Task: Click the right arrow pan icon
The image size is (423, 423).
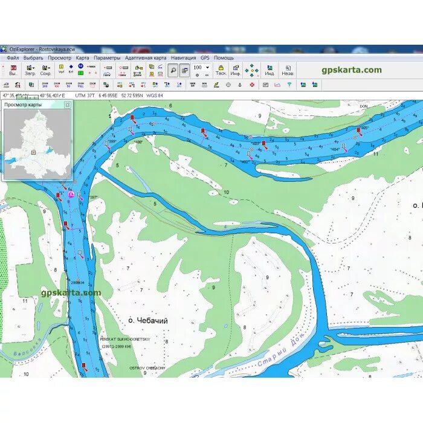Action: tap(257, 71)
